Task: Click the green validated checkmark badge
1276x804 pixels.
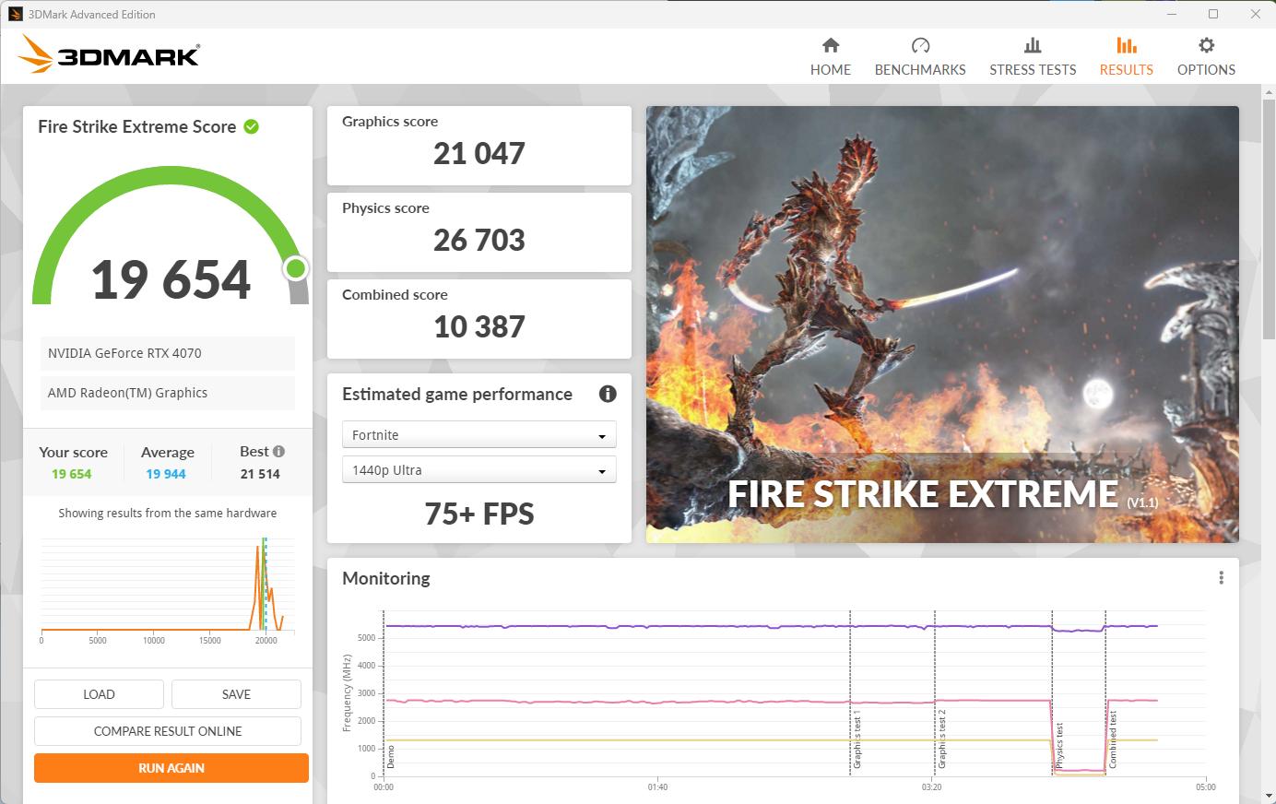Action: click(x=251, y=126)
